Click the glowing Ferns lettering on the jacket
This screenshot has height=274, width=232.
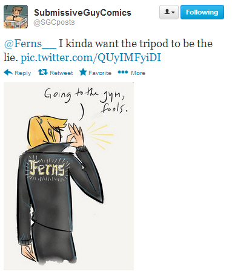click(47, 168)
